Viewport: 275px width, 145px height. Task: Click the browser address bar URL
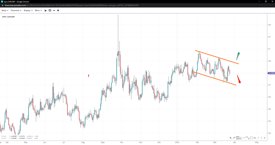pyautogui.click(x=71, y=5)
